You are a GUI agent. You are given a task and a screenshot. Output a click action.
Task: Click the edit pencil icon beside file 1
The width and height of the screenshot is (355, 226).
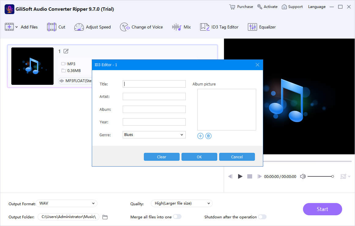pyautogui.click(x=66, y=51)
